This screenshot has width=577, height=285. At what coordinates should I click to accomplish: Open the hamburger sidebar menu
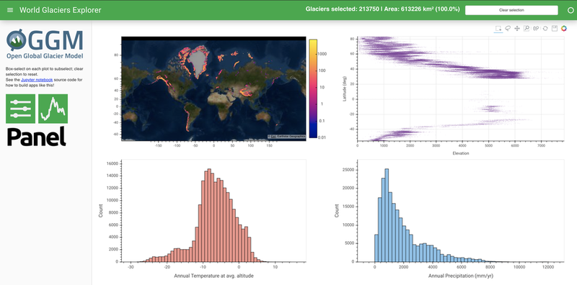[10, 10]
